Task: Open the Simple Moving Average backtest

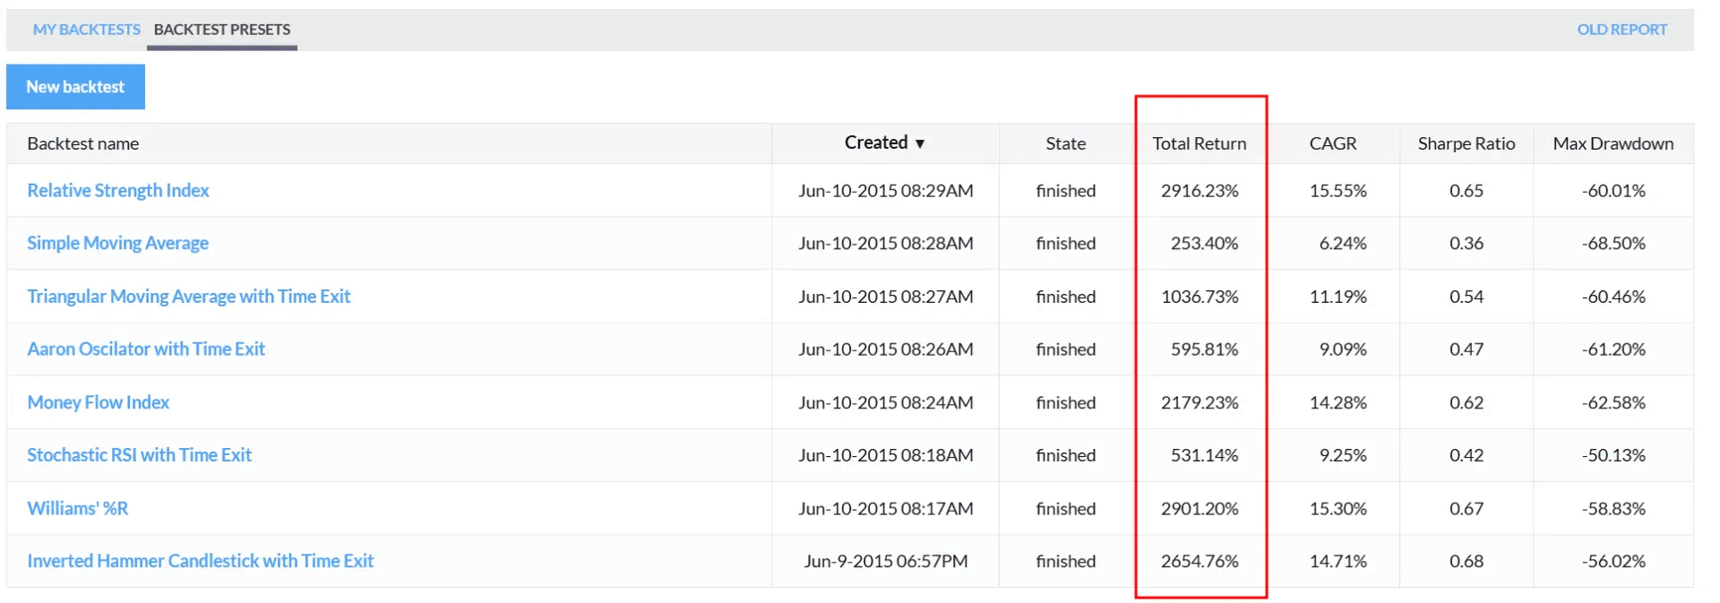Action: tap(117, 244)
